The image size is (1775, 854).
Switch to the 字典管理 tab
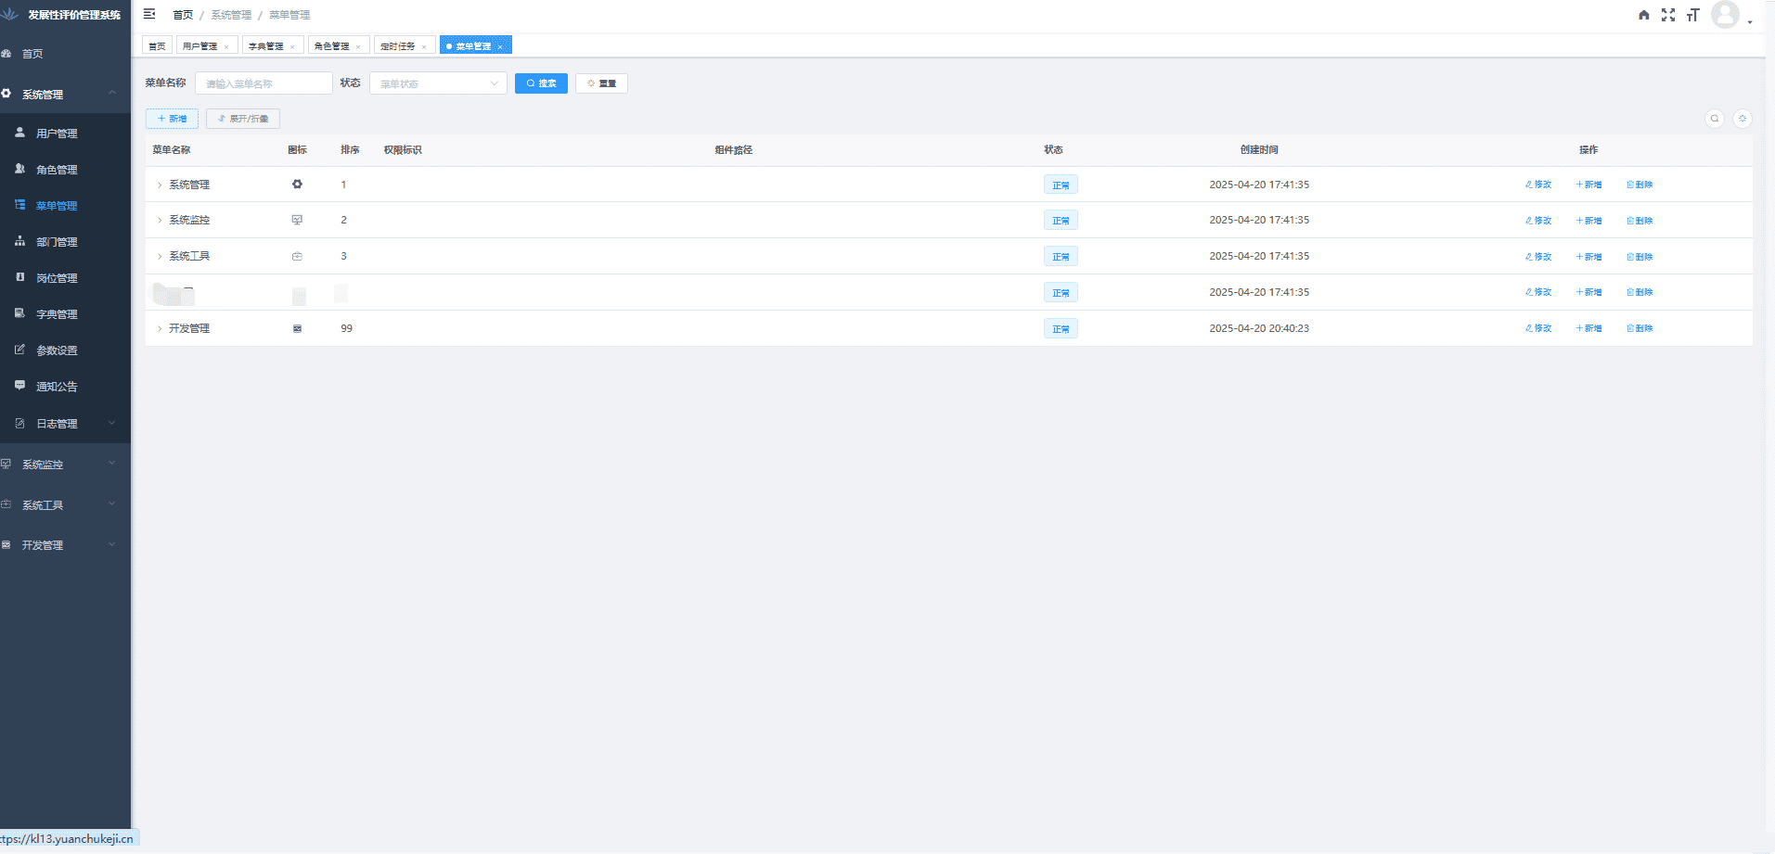click(x=266, y=45)
